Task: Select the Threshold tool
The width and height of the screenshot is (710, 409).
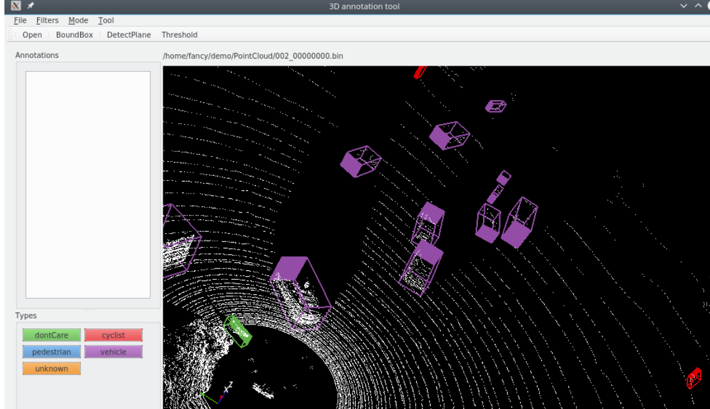Action: (x=180, y=35)
